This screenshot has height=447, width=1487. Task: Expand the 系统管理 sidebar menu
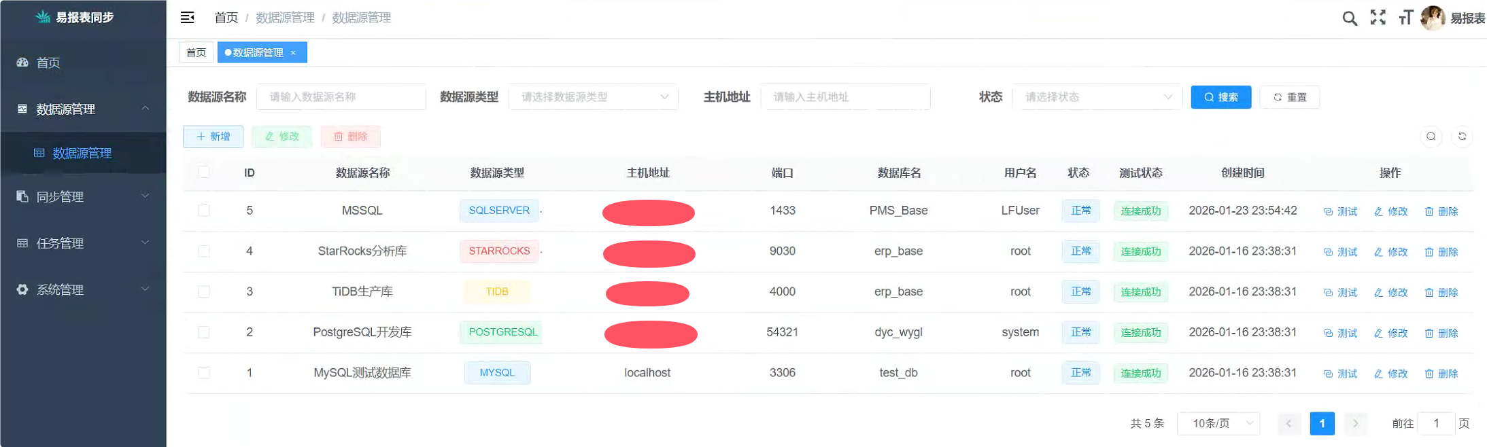tap(83, 289)
